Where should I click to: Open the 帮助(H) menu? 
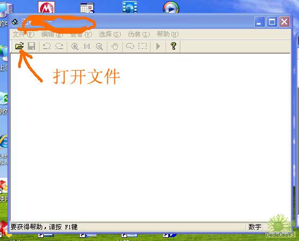pyautogui.click(x=168, y=34)
